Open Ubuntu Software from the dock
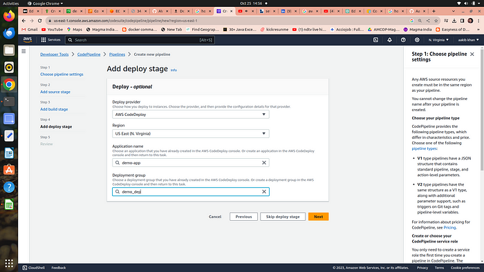This screenshot has width=484, height=272. [9, 170]
